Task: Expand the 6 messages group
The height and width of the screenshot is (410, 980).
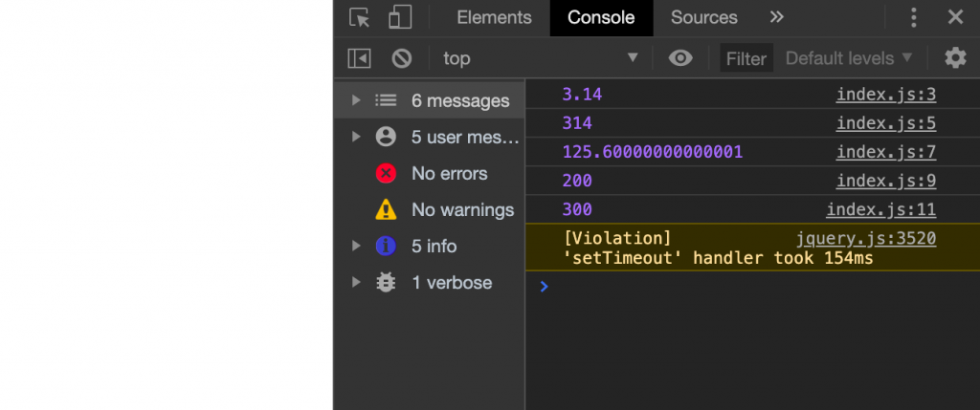Action: coord(357,100)
